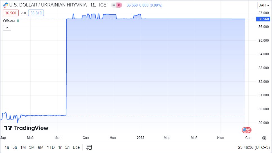
Task: Click the red sell price 36.560 button
Action: point(11,13)
